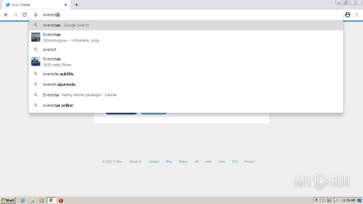Viewport: 363px width, 204px height.
Task: Click the Everestas 2015 film thumbnail
Action: [x=35, y=61]
